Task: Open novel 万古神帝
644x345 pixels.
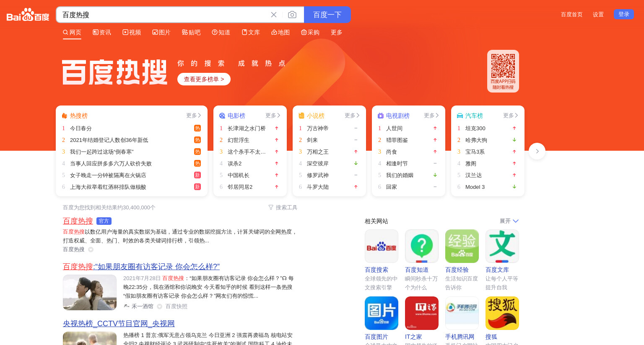Action: click(318, 128)
